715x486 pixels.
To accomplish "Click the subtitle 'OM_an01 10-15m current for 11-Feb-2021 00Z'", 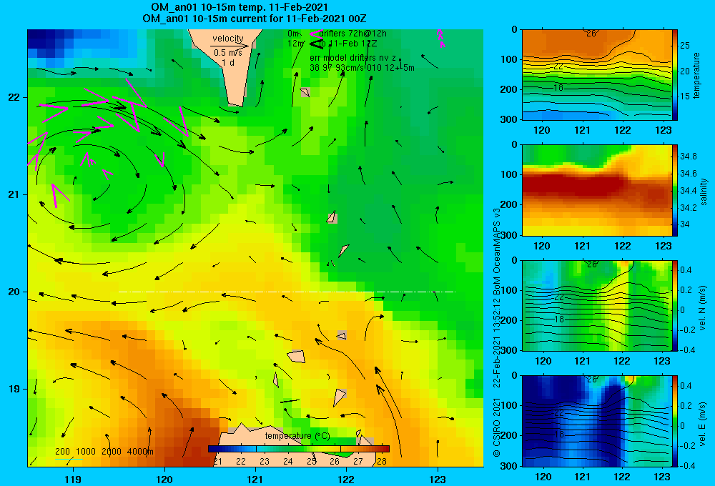I will (255, 19).
